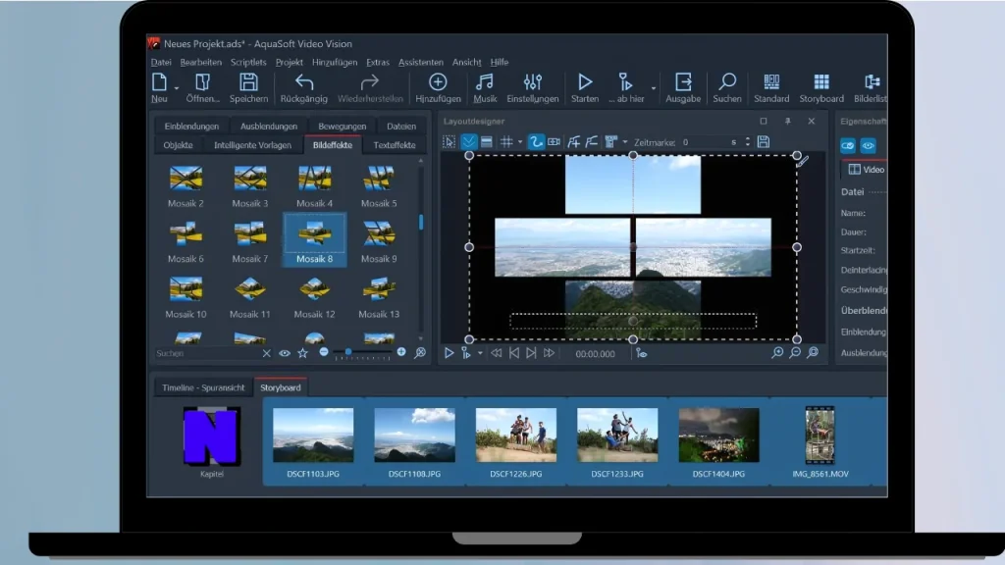Open the Intelligente Vorlagen tab
1005x565 pixels.
point(252,145)
